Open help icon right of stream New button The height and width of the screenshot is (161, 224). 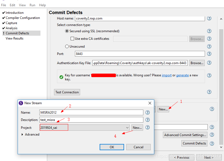[212, 109]
